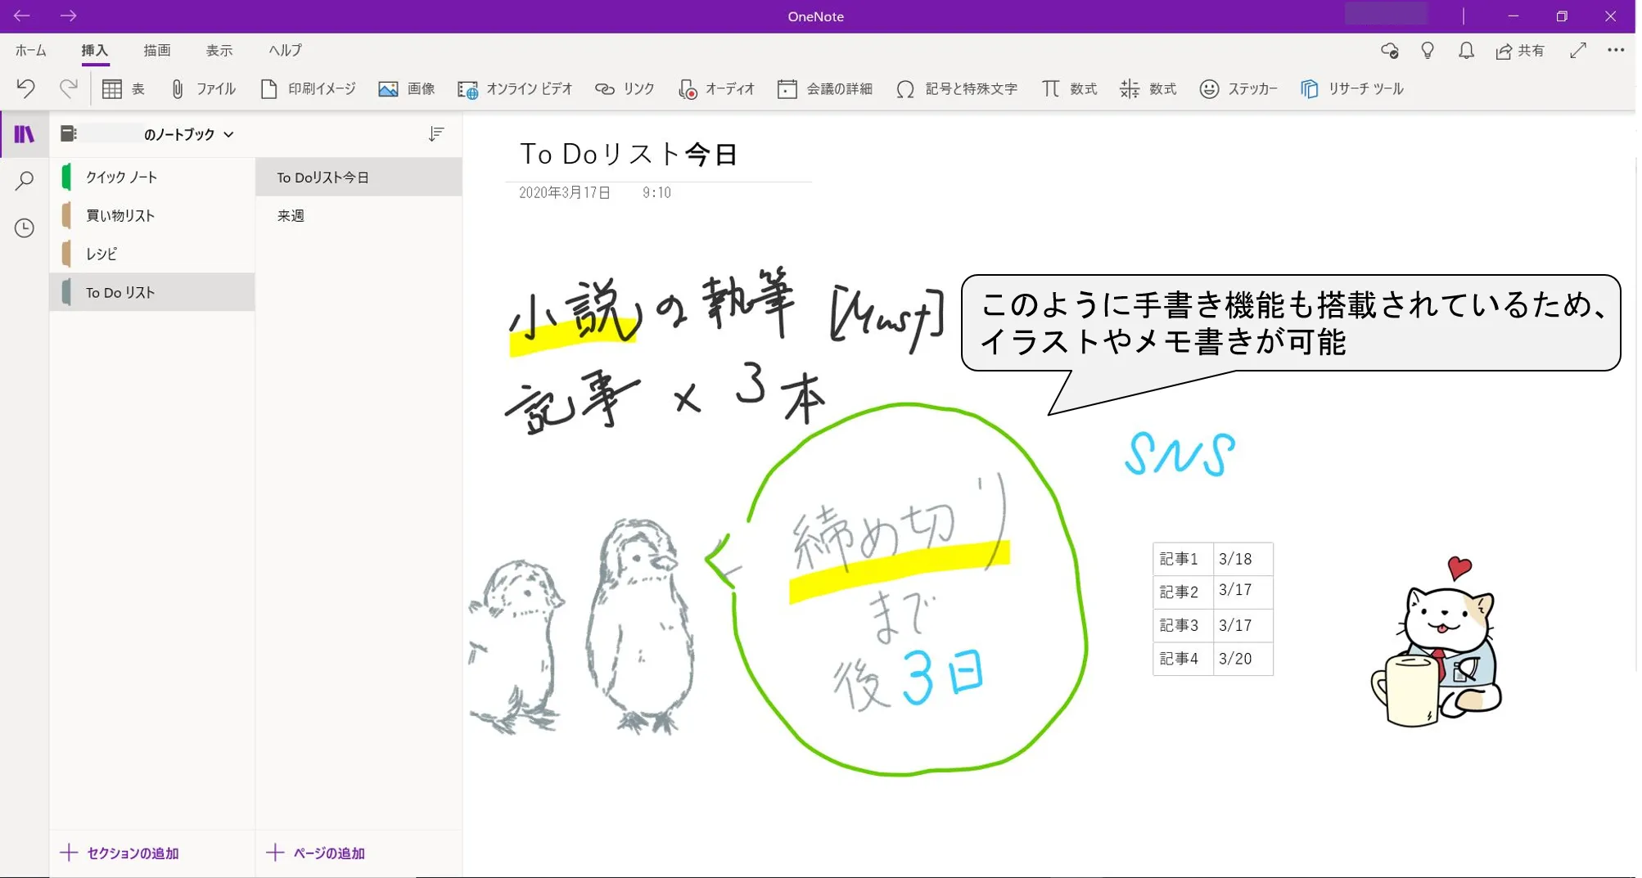1642x878 pixels.
Task: Click the sync status cloud icon
Action: pos(1389,51)
